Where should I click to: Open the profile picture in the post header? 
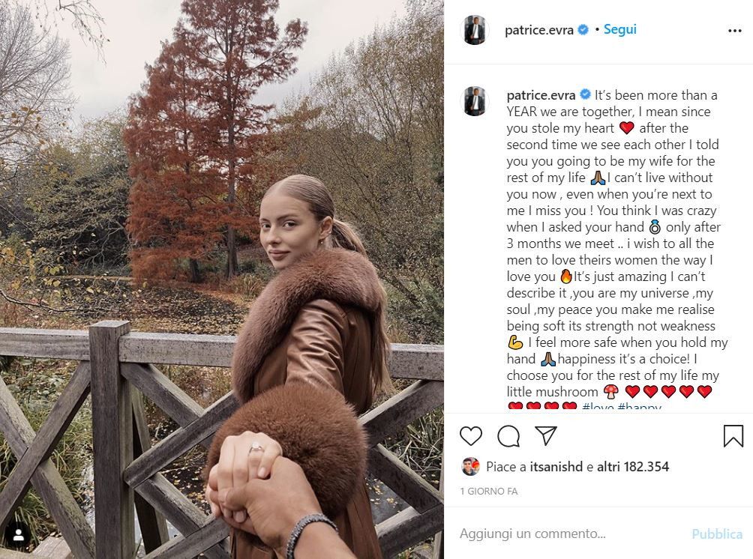point(475,31)
